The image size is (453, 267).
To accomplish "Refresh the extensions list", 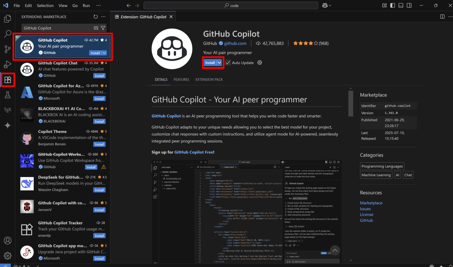I will coord(96,17).
